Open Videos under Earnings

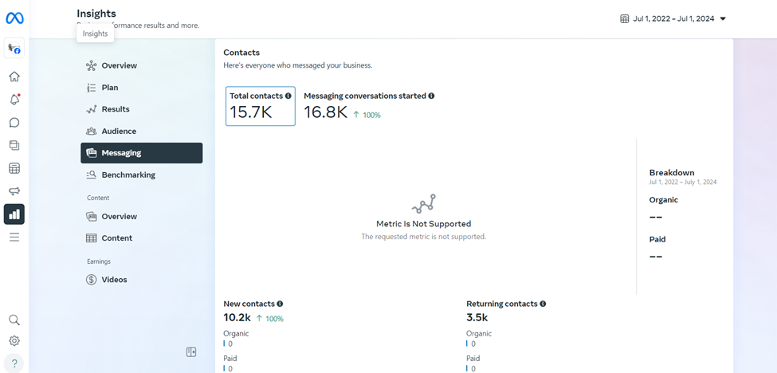coord(114,280)
